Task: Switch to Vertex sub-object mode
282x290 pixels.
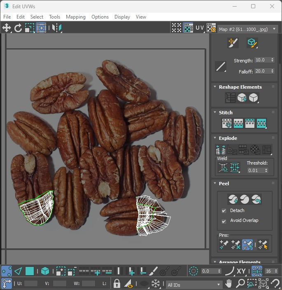Action: pos(7,271)
